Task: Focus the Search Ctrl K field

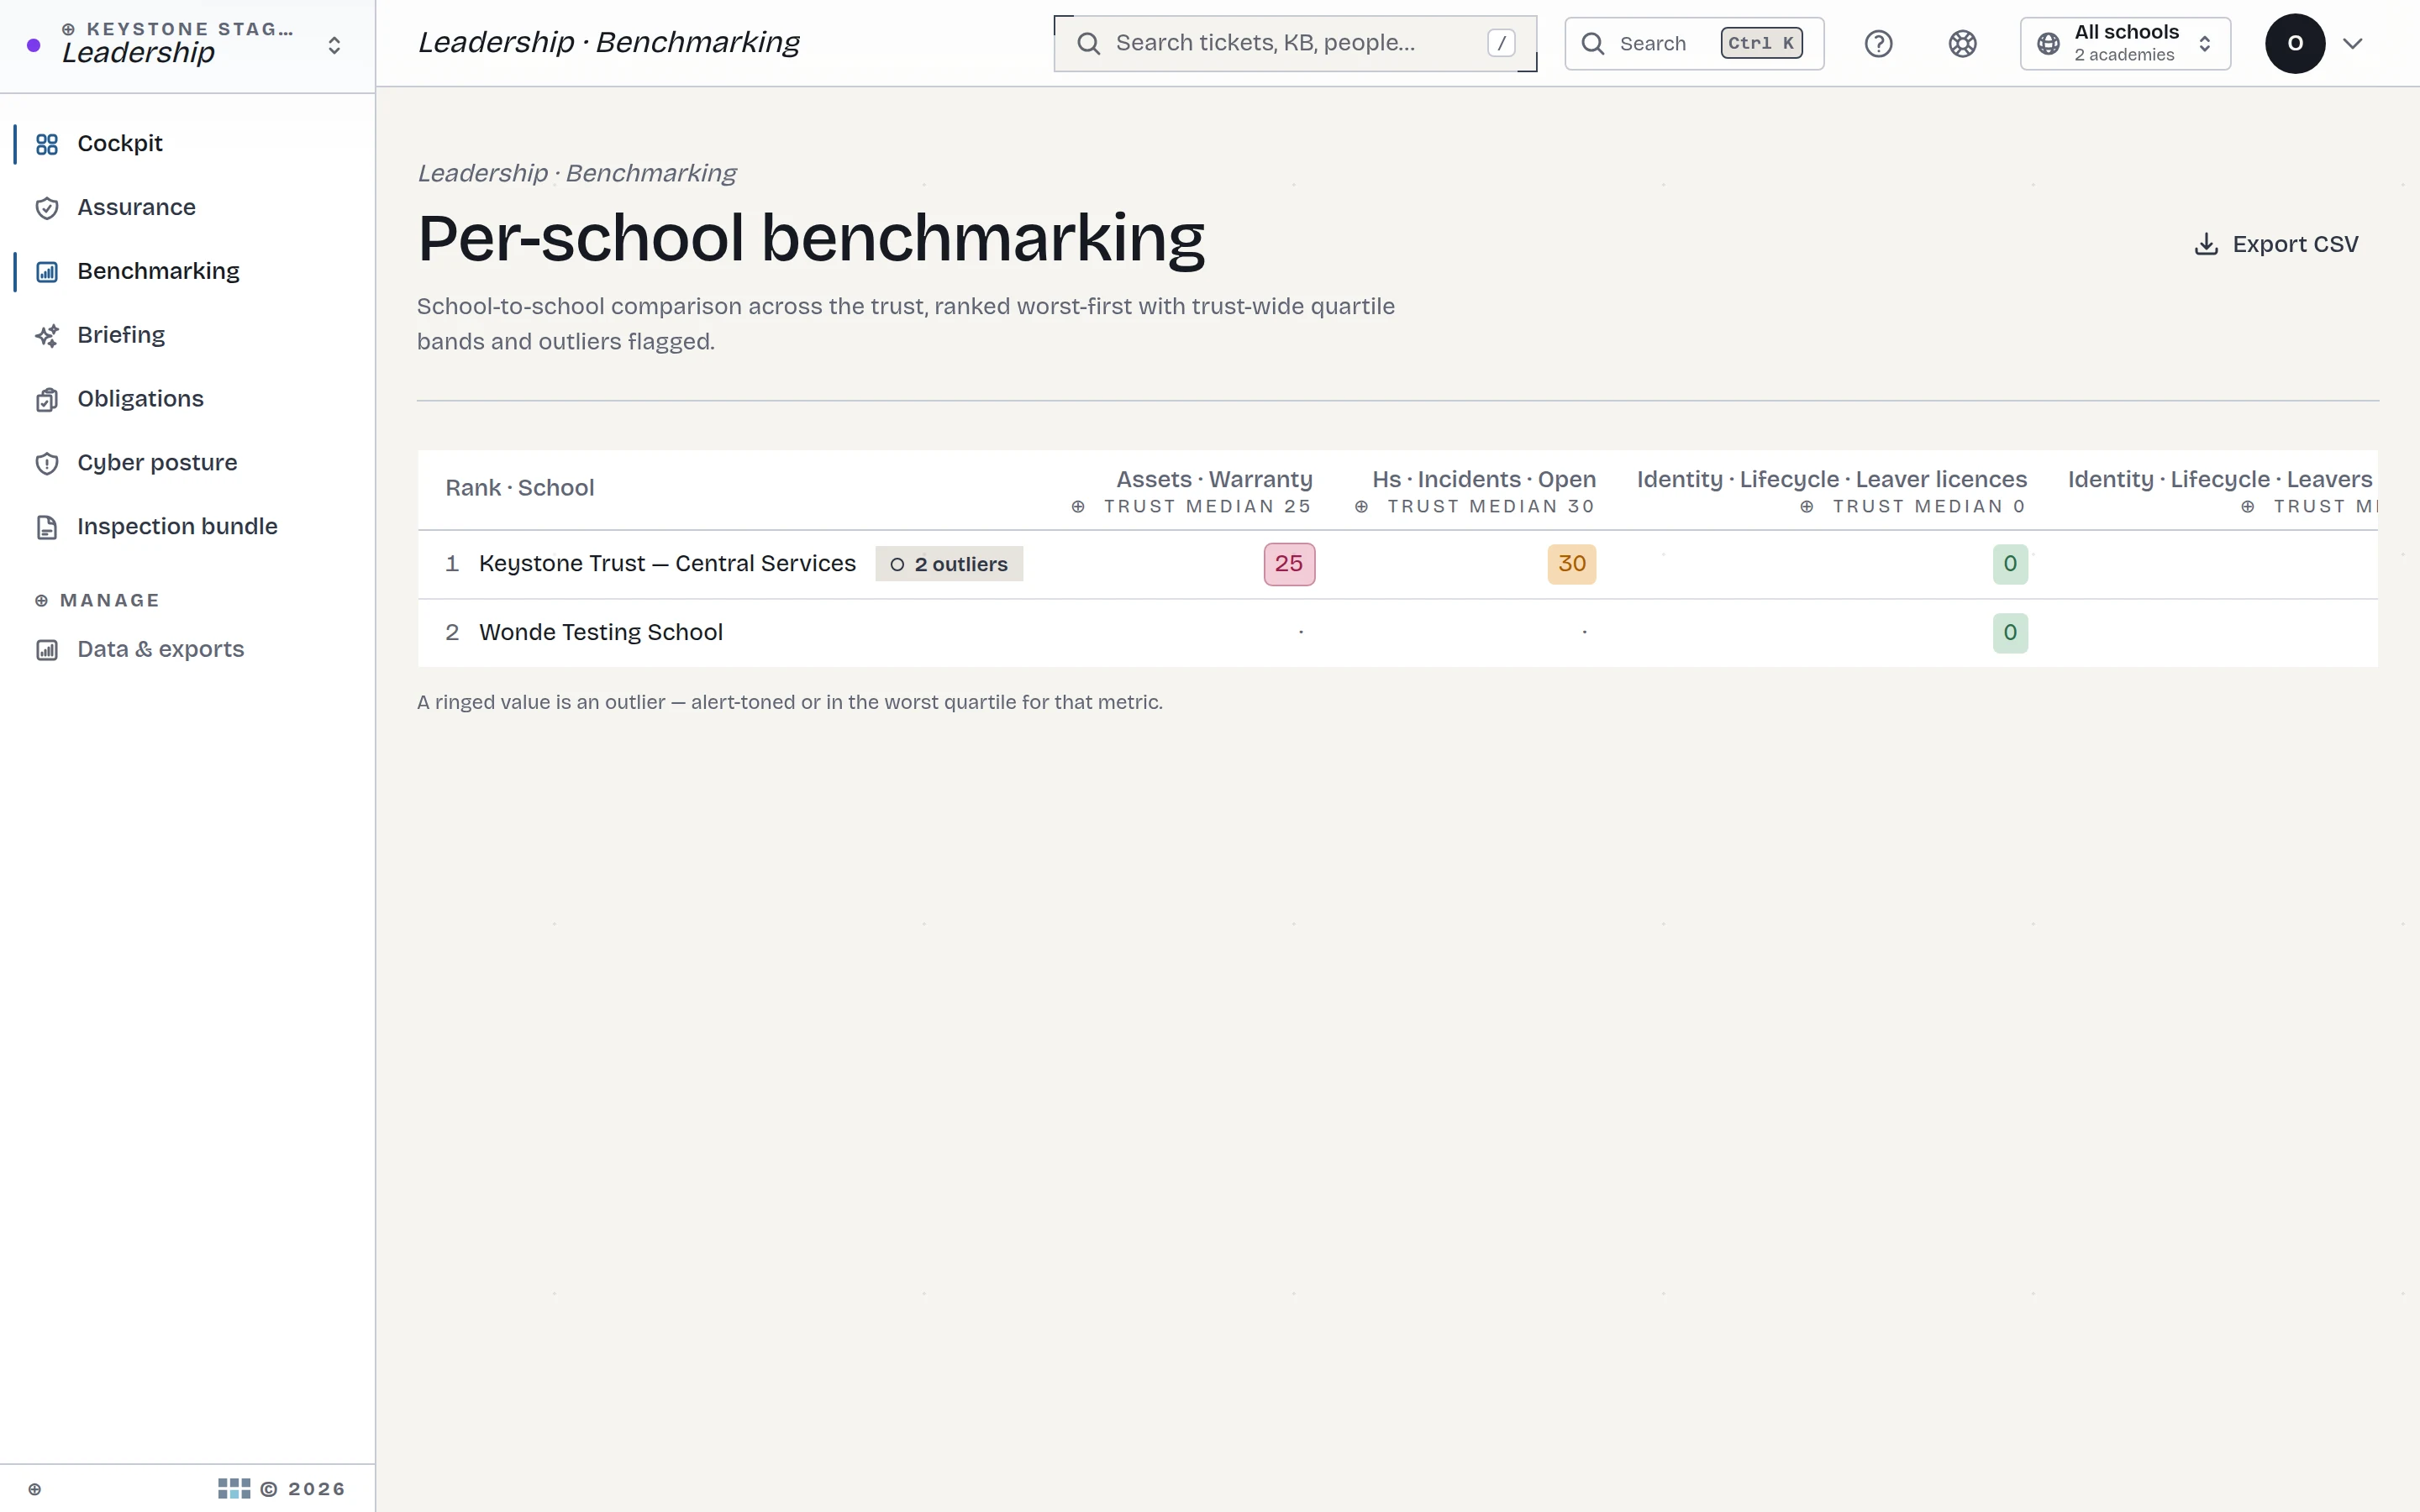Action: tap(1694, 44)
